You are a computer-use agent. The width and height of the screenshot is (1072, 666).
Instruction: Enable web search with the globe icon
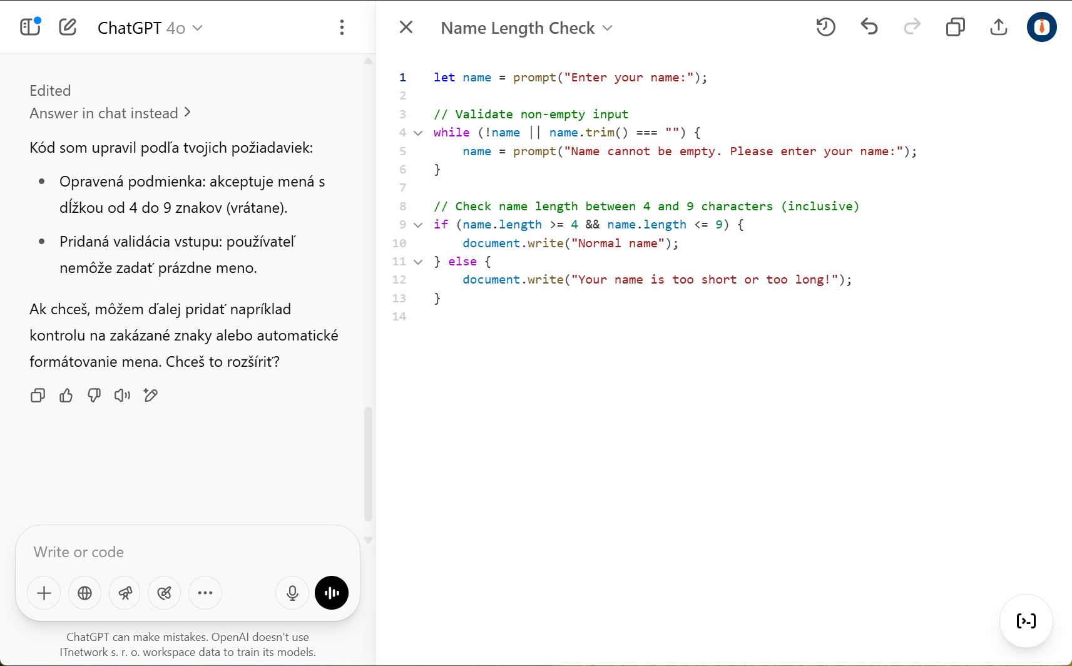84,593
